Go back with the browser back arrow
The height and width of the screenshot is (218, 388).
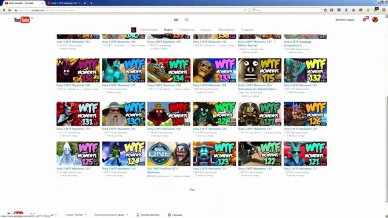pyautogui.click(x=4, y=10)
